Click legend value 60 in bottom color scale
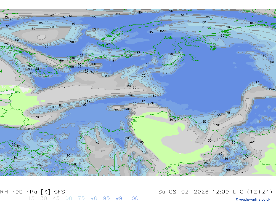276x202 pixels. click(x=69, y=198)
